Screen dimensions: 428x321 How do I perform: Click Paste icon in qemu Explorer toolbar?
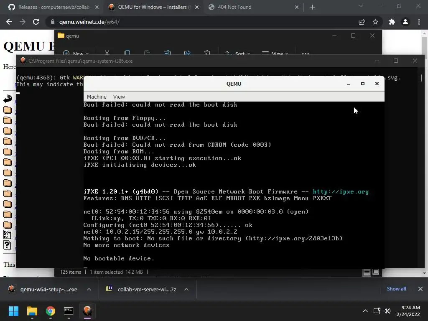tap(147, 53)
